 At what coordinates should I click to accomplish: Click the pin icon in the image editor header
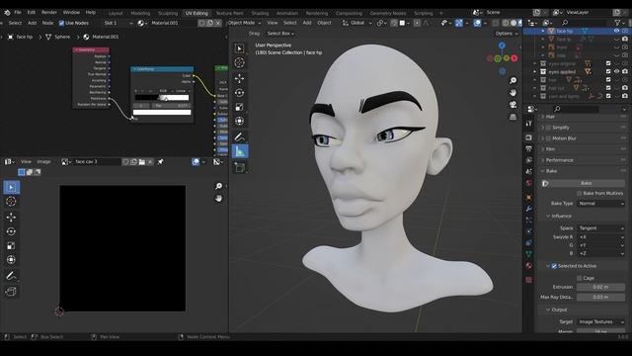coord(160,162)
